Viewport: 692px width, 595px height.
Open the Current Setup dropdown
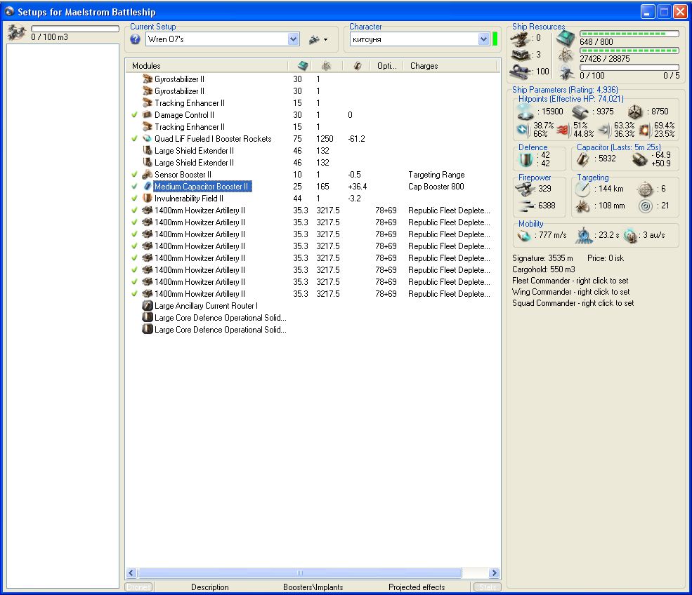coord(294,40)
